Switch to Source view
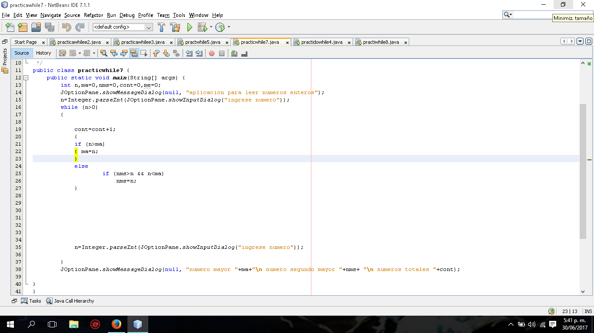Screen dimensions: 594x333 tap(22, 53)
